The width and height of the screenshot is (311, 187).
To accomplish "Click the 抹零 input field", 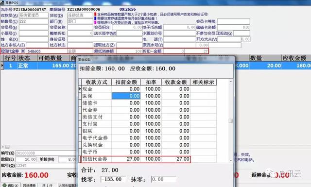I will coord(164,179).
